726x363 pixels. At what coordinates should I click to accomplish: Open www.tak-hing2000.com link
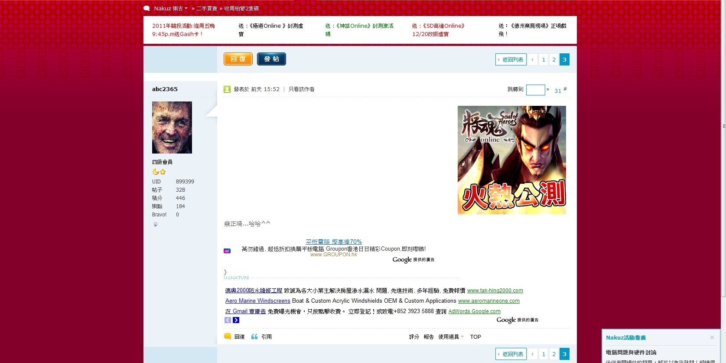click(495, 291)
